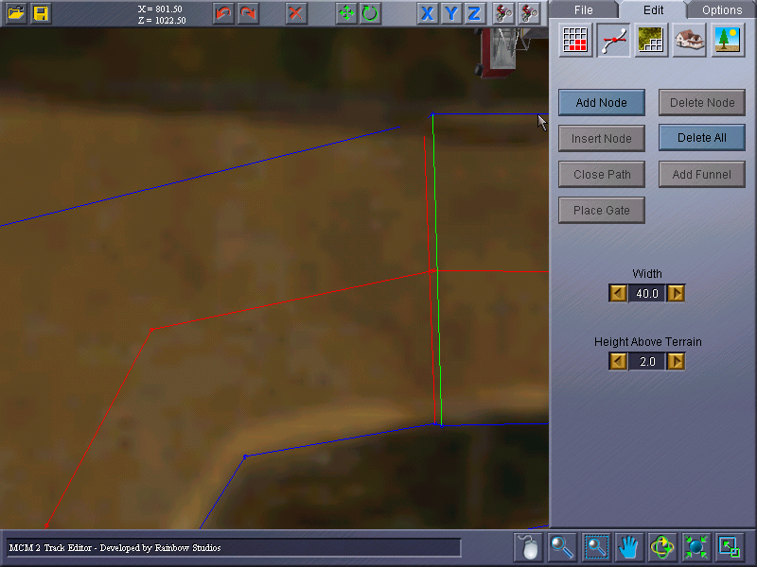Open the terrain grid editing mode
The width and height of the screenshot is (757, 567).
click(x=575, y=41)
